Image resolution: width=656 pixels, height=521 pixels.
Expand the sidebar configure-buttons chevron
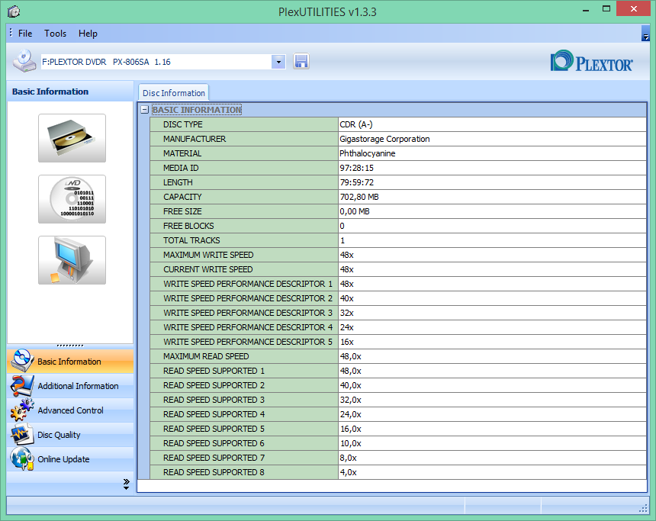click(x=127, y=484)
